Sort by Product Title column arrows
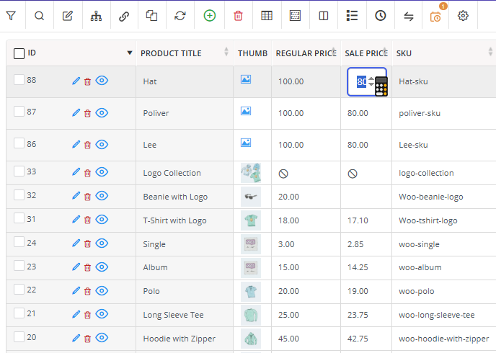This screenshot has height=353, width=496. point(226,52)
